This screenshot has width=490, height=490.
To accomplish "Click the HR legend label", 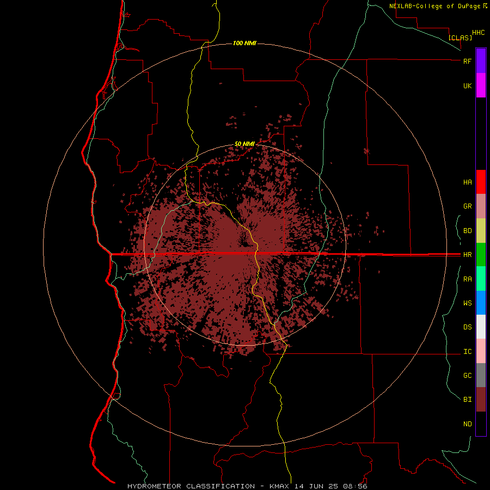I will [467, 255].
